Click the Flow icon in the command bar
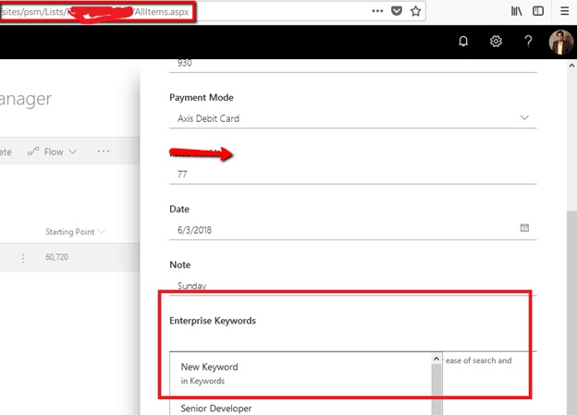577x415 pixels. click(x=33, y=152)
